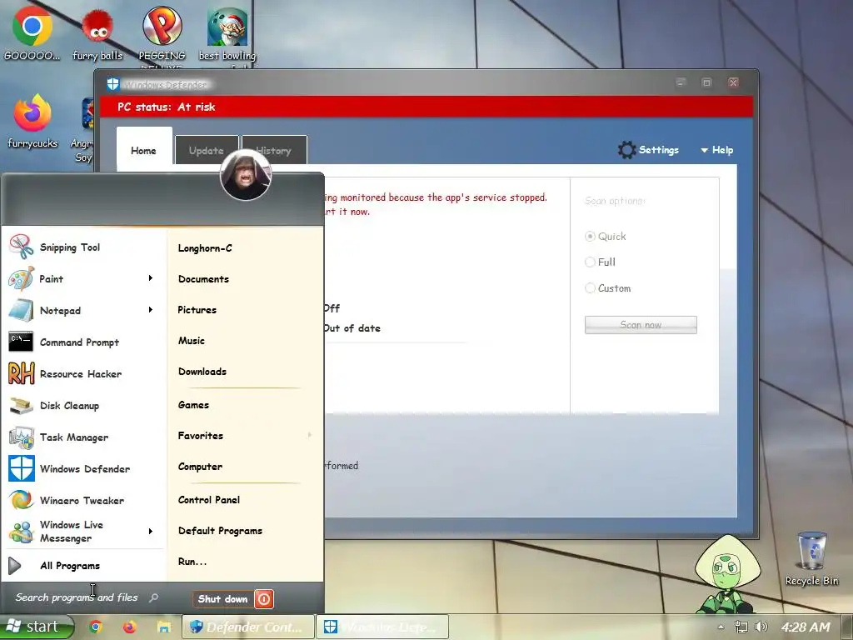Launch Windows Defender from Start menu
This screenshot has height=640, width=853.
pos(84,468)
